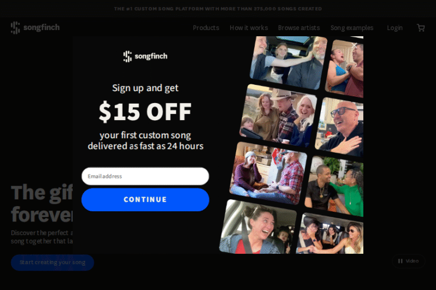The image size is (436, 290).
Task: Click the top banner about 375,000 songs
Action: [218, 8]
